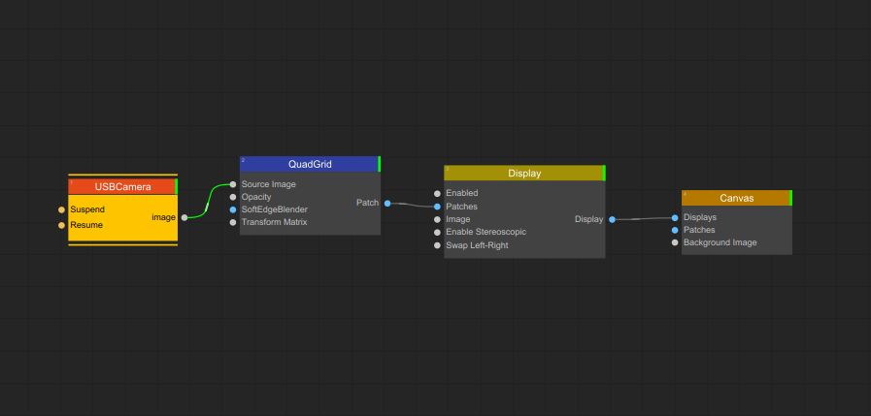Select the Canvas node header
This screenshot has width=871, height=416.
point(737,198)
